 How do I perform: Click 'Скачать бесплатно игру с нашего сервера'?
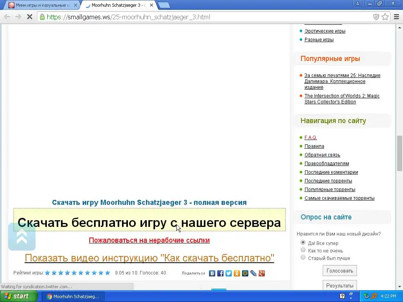pos(149,223)
